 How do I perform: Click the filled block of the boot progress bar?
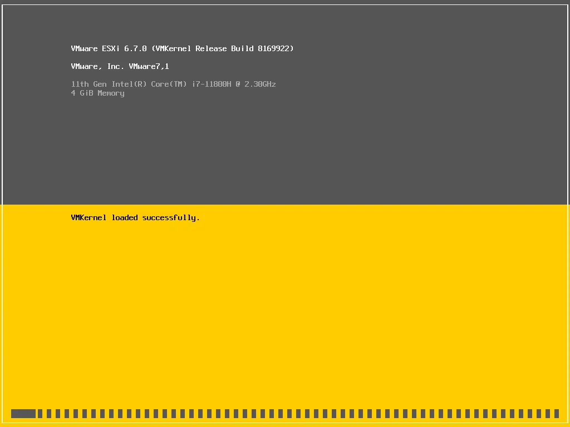click(x=23, y=414)
